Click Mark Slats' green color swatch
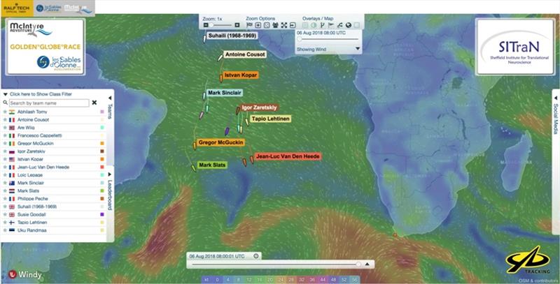560x284 pixels. point(102,190)
